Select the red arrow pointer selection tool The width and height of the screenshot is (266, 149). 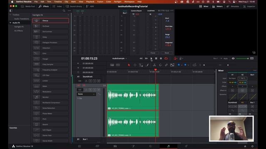[x=129, y=65]
